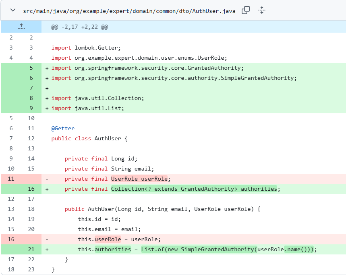Click the added GrantedAuthority import line

point(147,68)
